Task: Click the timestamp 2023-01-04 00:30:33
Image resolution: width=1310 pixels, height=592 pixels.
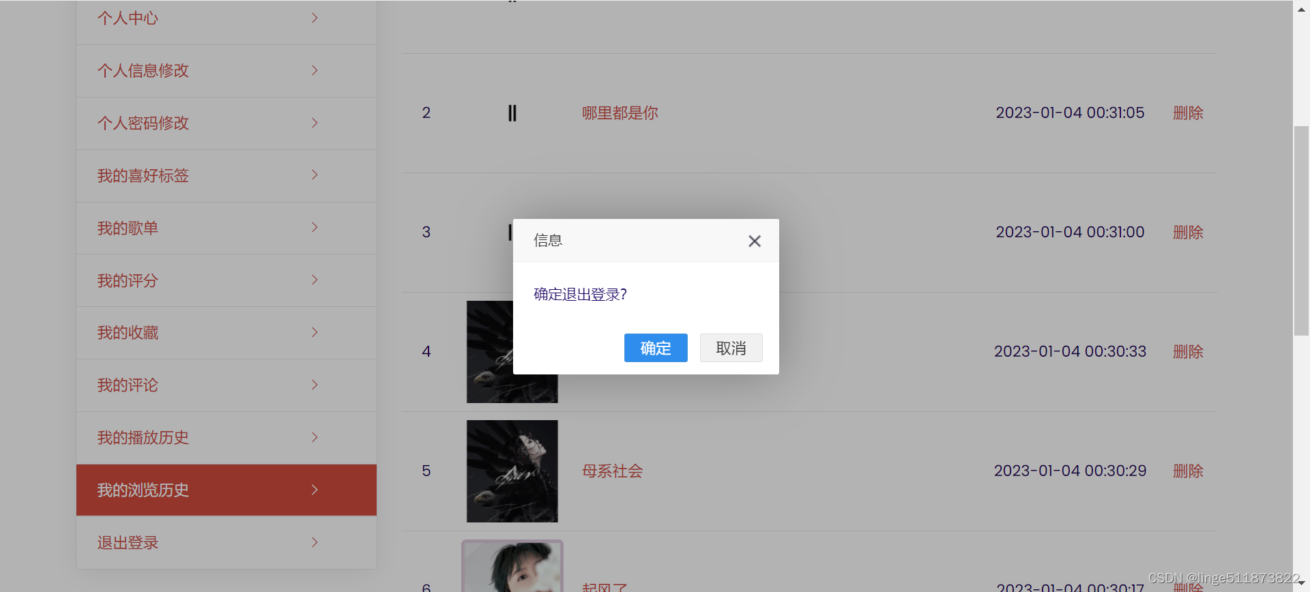Action: pos(1070,352)
